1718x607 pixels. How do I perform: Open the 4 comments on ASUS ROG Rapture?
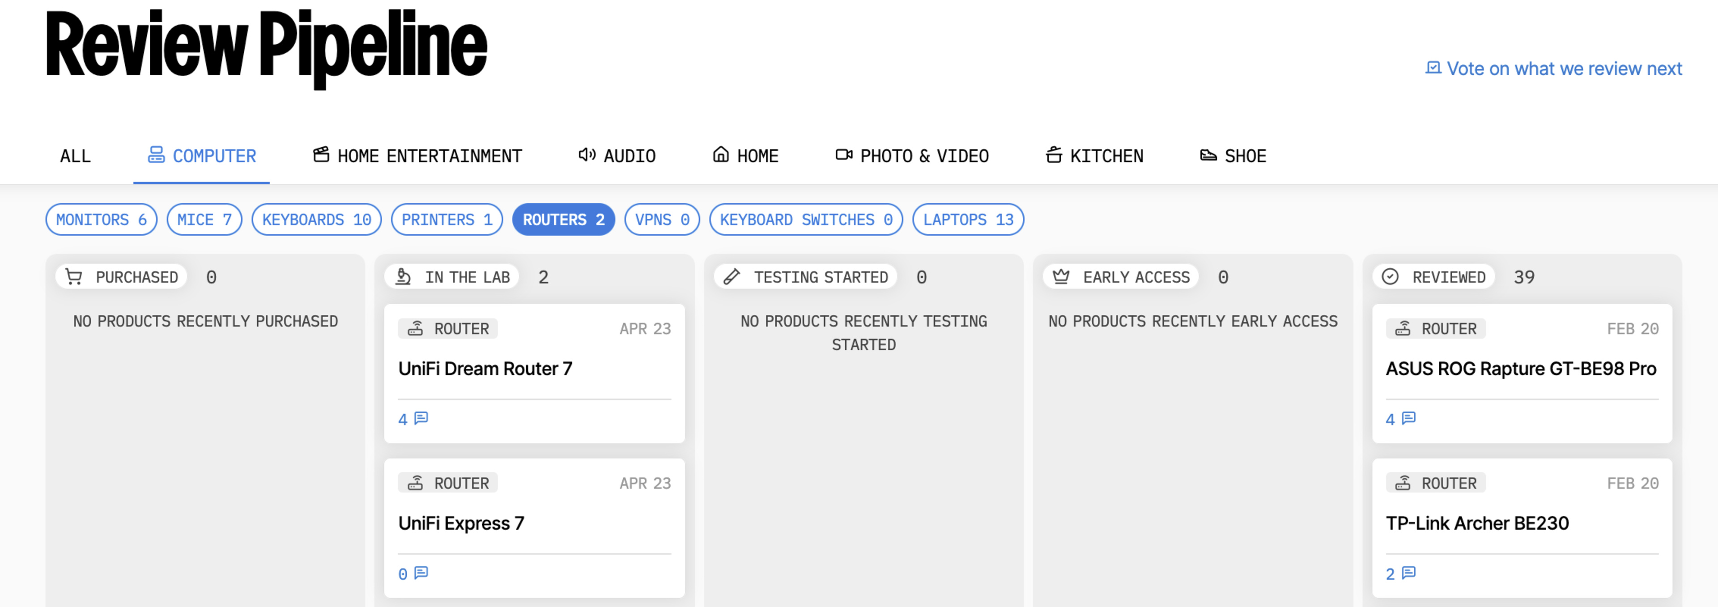[x=1400, y=419]
